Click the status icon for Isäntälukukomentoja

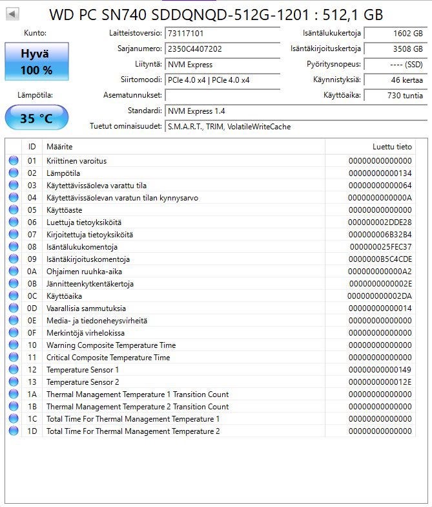click(x=14, y=246)
